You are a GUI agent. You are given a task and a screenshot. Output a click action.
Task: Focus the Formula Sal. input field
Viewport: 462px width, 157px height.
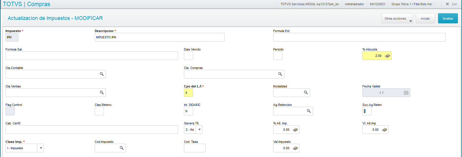pyautogui.click(x=92, y=56)
